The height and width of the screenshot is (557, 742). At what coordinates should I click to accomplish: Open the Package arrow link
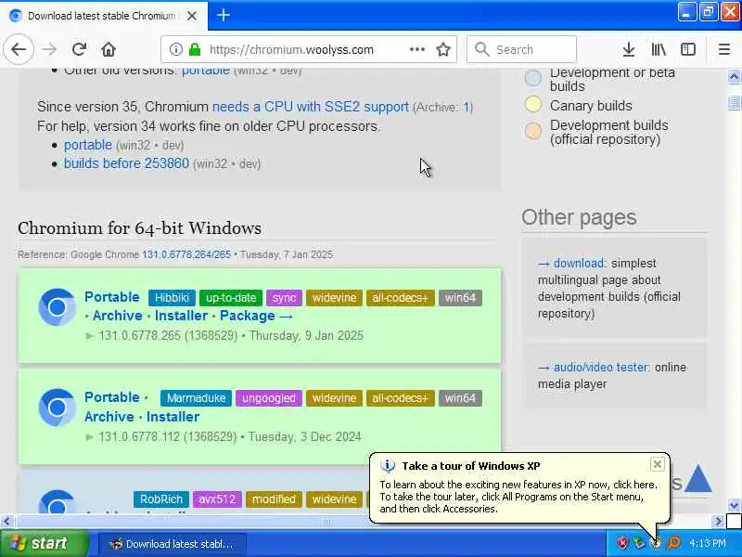click(256, 316)
